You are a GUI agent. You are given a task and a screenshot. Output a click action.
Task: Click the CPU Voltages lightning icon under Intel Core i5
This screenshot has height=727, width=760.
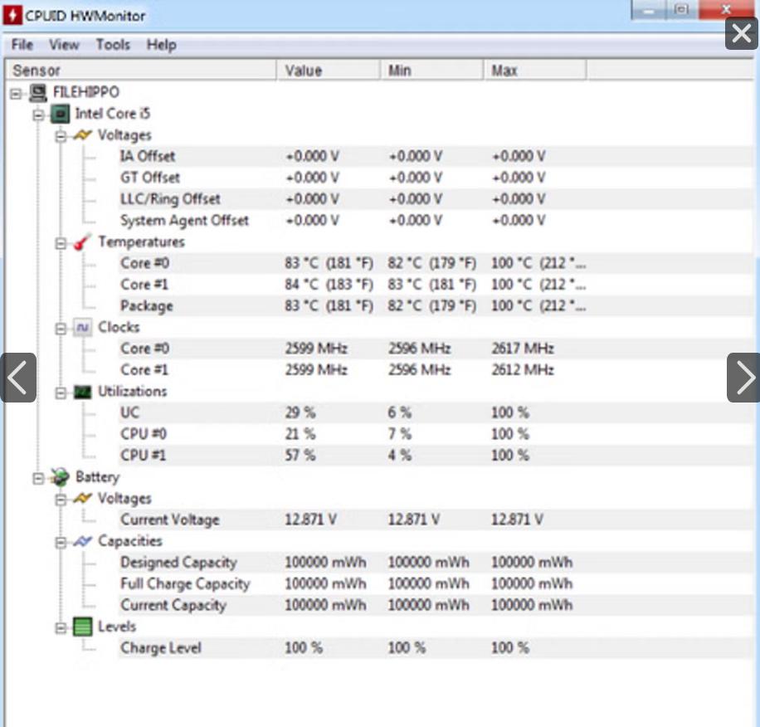tap(82, 135)
